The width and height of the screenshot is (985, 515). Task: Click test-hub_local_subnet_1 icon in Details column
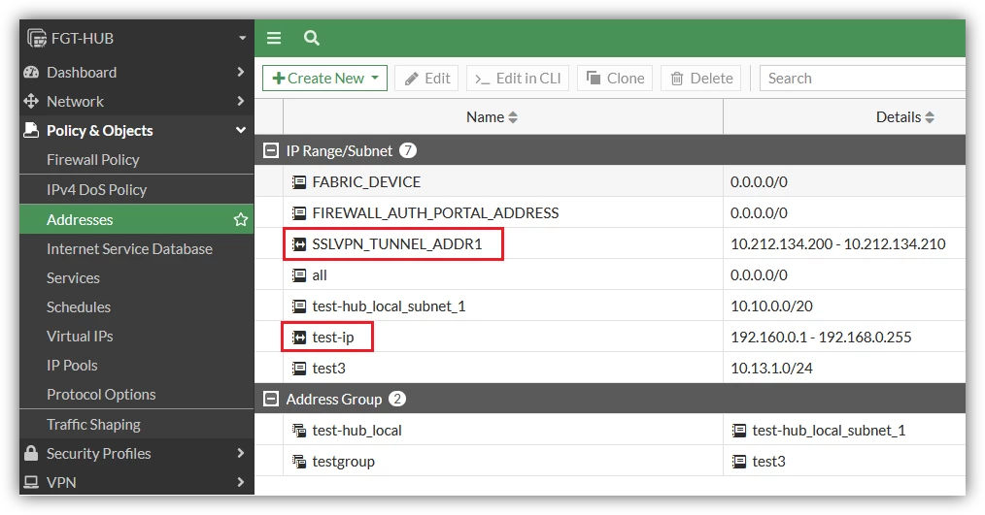(x=739, y=431)
